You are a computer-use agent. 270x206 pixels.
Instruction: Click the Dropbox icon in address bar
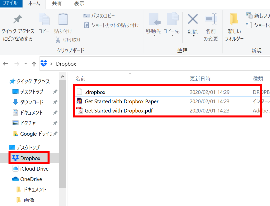pyautogui.click(x=44, y=63)
